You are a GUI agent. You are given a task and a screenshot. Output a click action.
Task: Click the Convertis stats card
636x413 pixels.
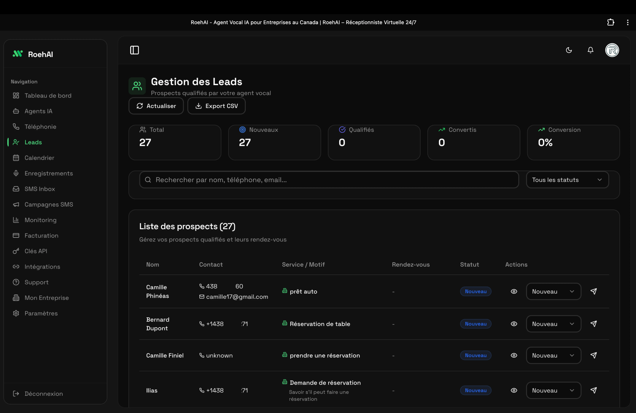click(474, 142)
